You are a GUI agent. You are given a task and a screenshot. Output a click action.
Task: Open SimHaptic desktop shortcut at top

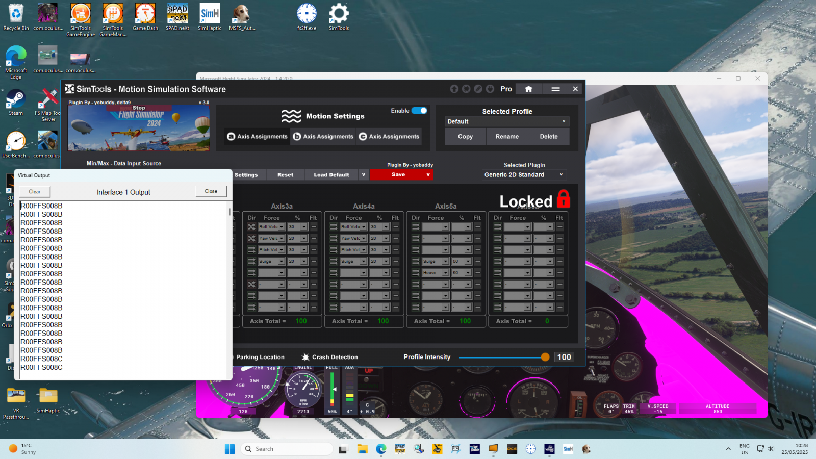coord(210,17)
